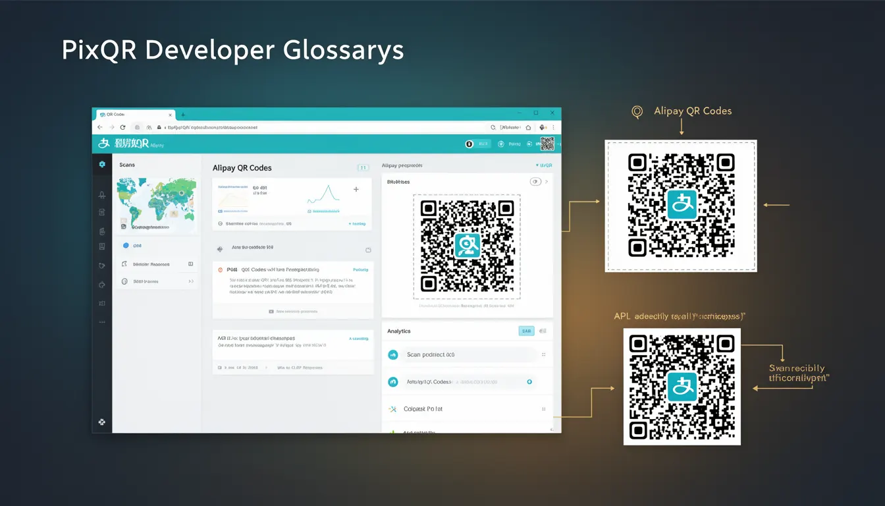Click the dark circular coin icon in header

click(x=469, y=144)
